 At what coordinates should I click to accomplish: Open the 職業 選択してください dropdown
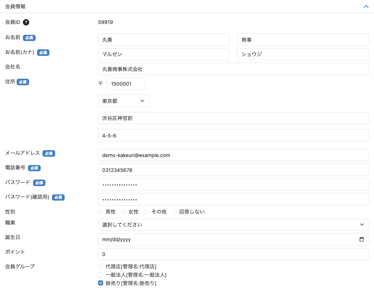233,225
